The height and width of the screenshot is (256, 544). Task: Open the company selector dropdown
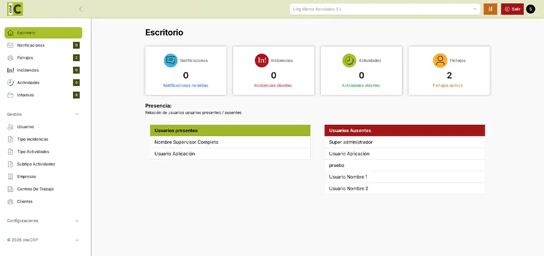click(x=385, y=9)
